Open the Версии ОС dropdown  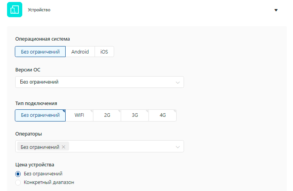tap(94, 82)
